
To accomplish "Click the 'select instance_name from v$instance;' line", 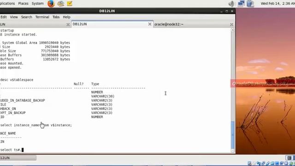I will pos(36,125).
